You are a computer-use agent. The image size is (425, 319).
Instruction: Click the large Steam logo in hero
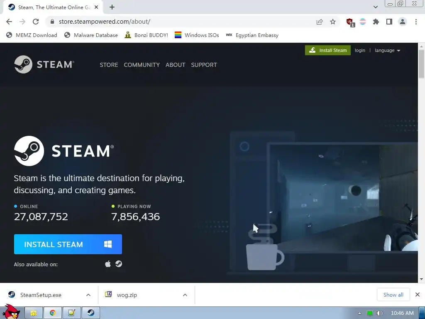pyautogui.click(x=64, y=151)
